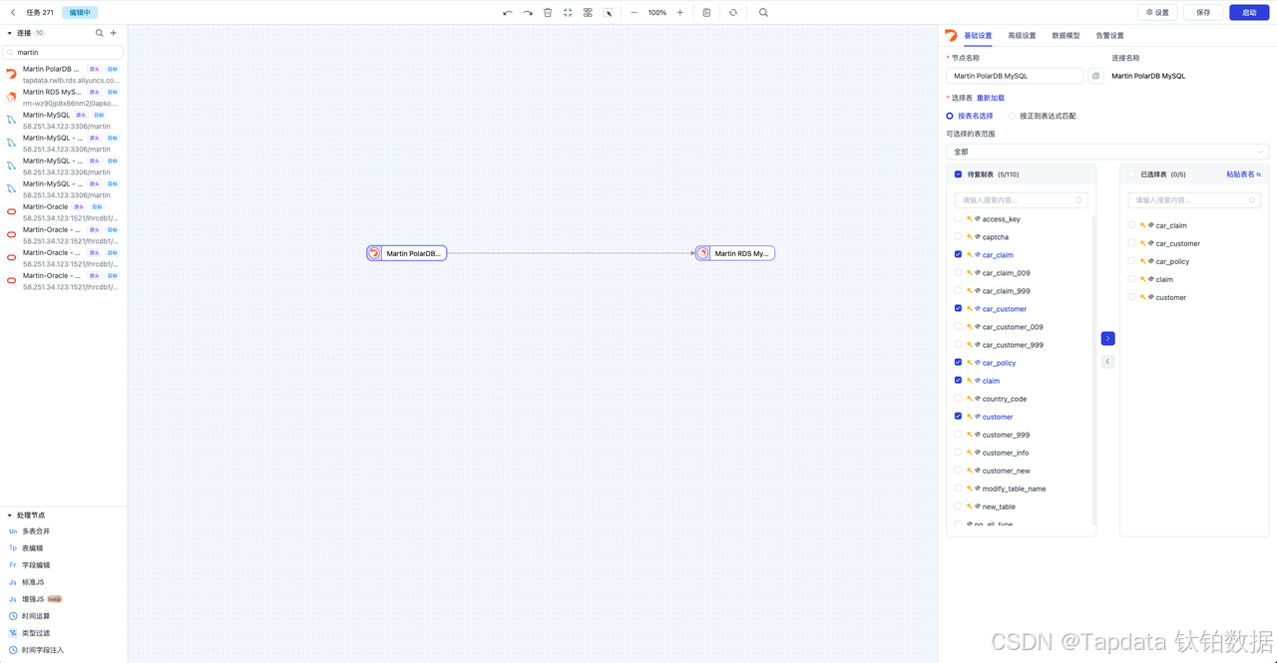Switch to the 高级设置 tab
The image size is (1277, 663).
(x=1022, y=36)
